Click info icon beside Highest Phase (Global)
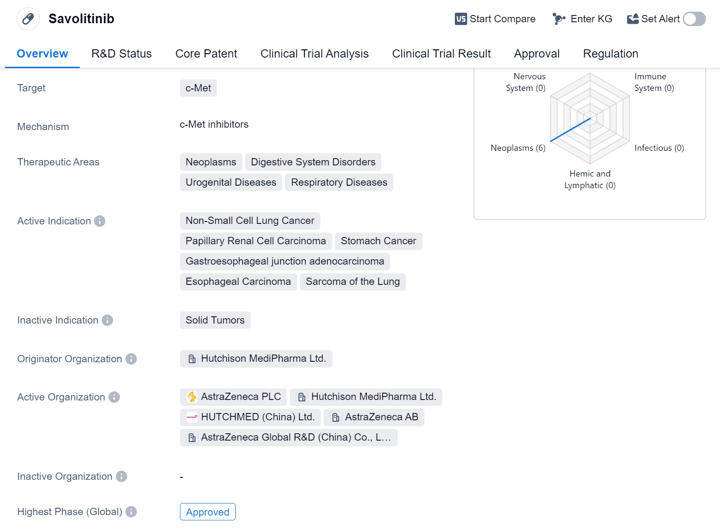Viewport: 720px width, 532px height. tap(131, 512)
